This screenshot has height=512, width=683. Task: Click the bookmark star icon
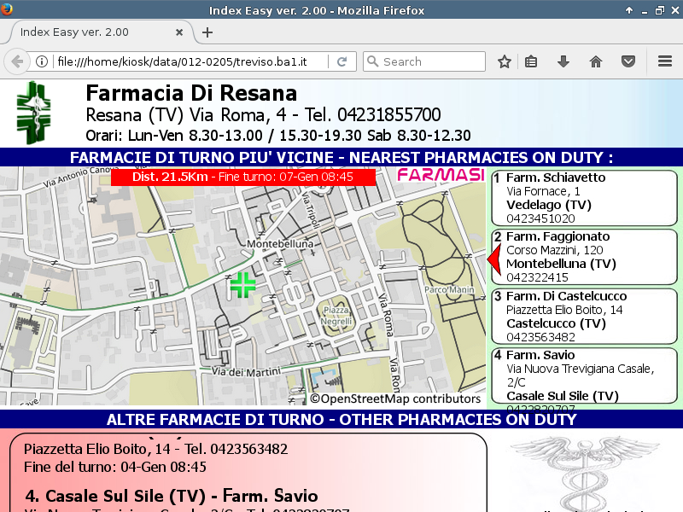(x=505, y=61)
